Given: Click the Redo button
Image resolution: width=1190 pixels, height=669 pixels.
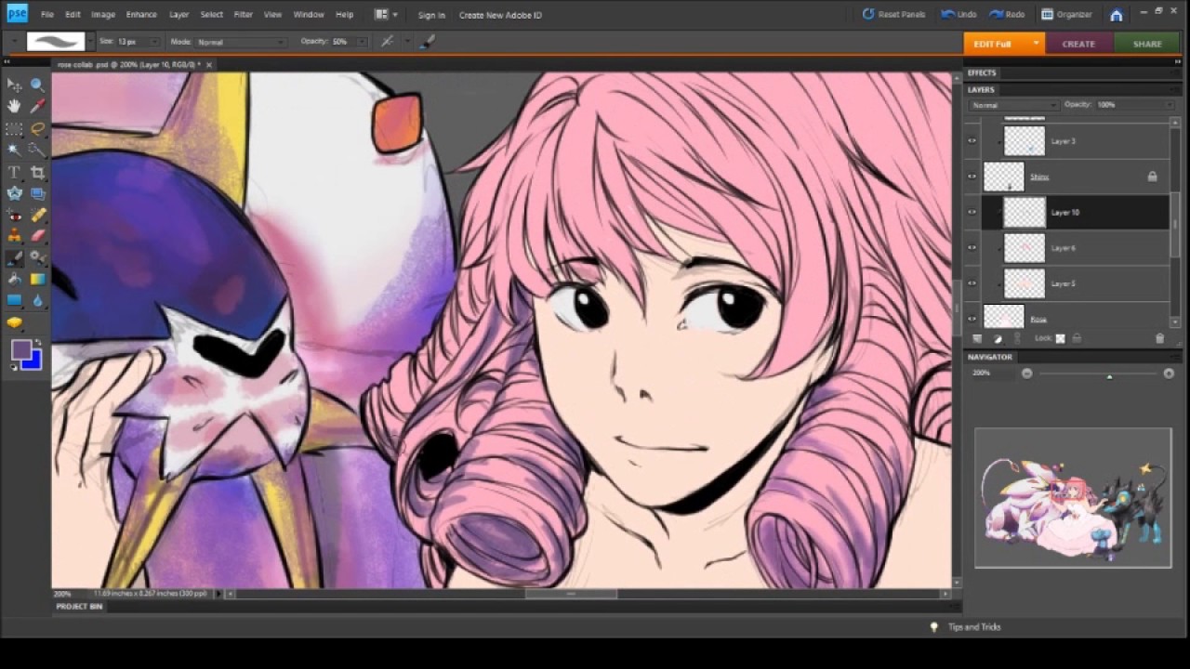Looking at the screenshot, I should point(1007,15).
